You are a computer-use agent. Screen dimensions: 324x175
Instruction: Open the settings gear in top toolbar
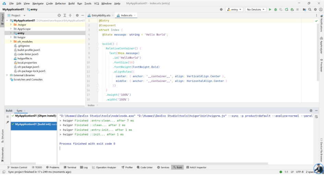(315, 10)
